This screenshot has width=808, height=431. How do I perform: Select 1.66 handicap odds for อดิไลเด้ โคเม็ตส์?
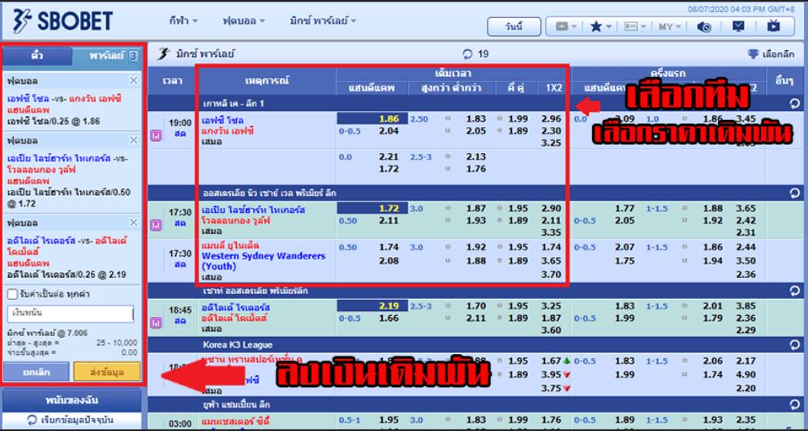(389, 318)
